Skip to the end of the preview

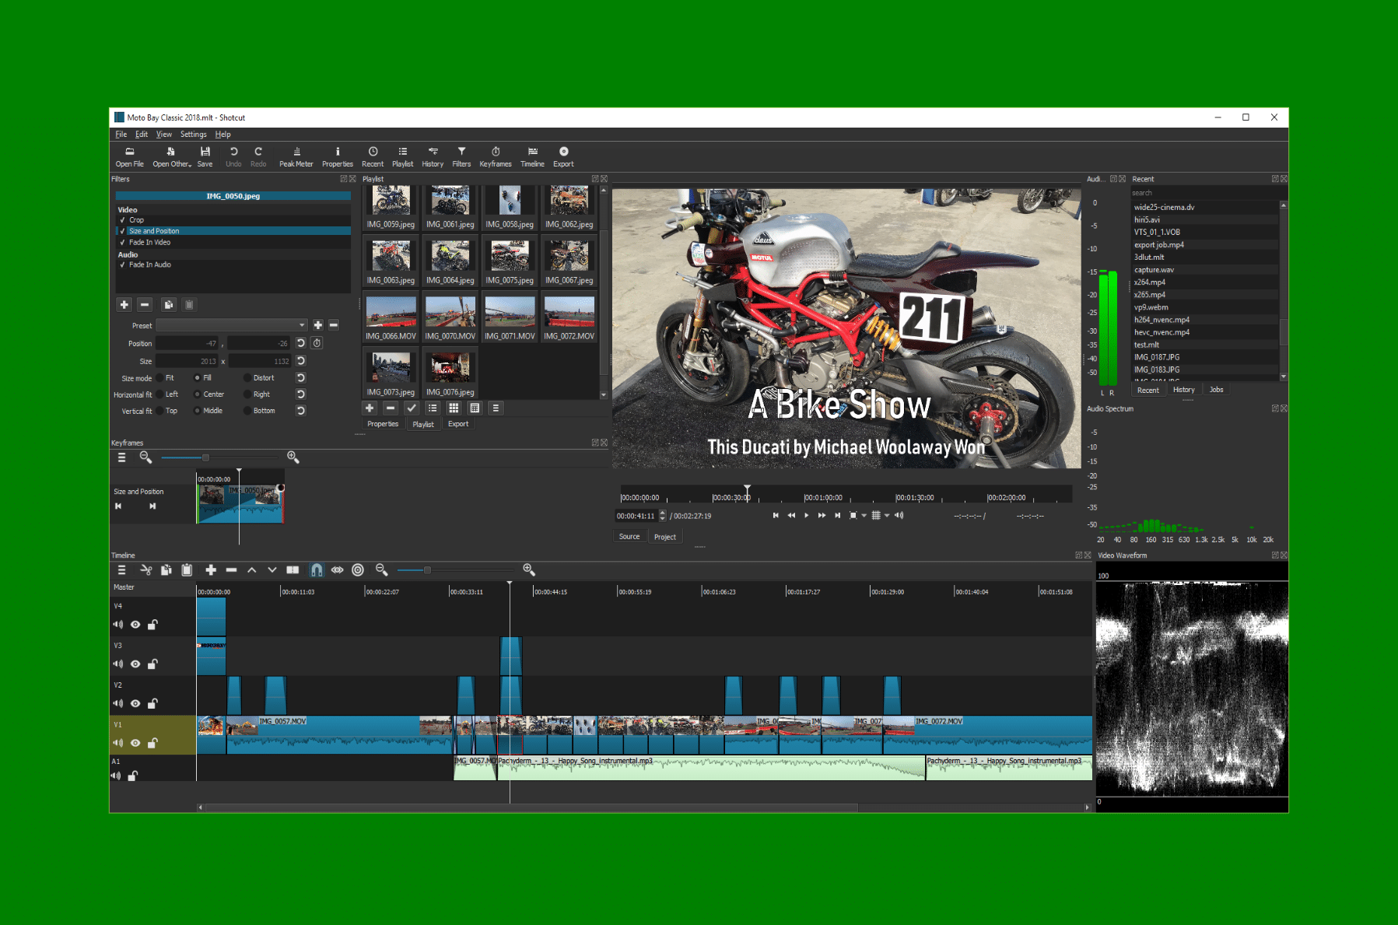pyautogui.click(x=837, y=515)
